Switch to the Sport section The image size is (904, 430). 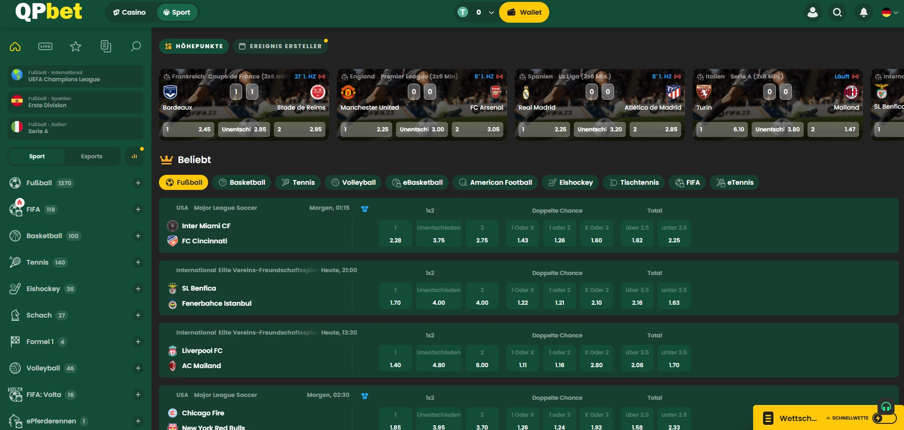pos(177,12)
